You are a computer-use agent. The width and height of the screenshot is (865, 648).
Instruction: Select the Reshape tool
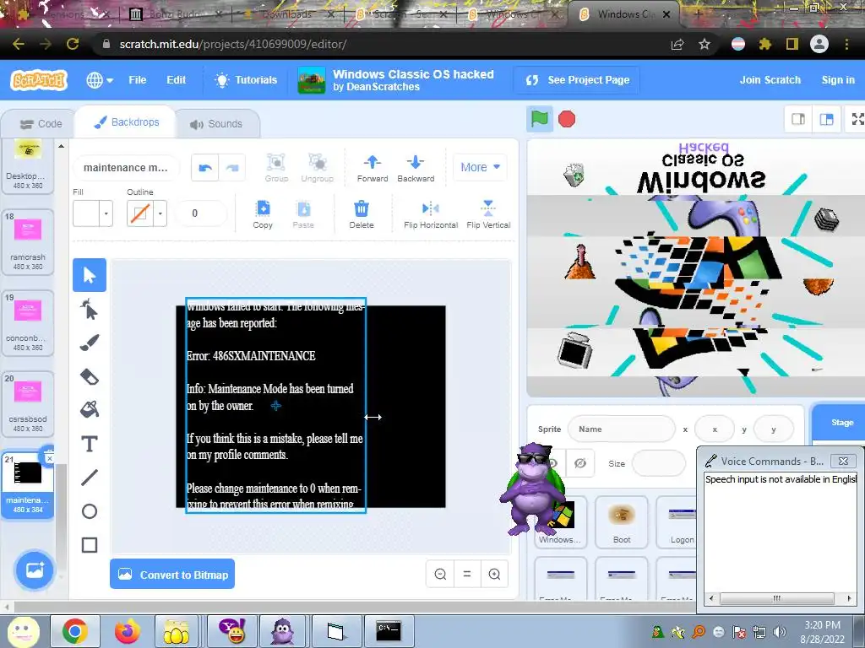(90, 309)
